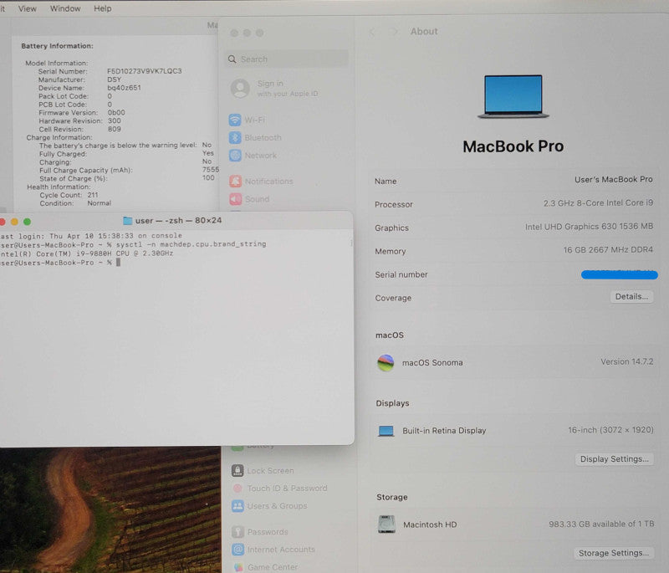Open the Help menu

tap(102, 8)
